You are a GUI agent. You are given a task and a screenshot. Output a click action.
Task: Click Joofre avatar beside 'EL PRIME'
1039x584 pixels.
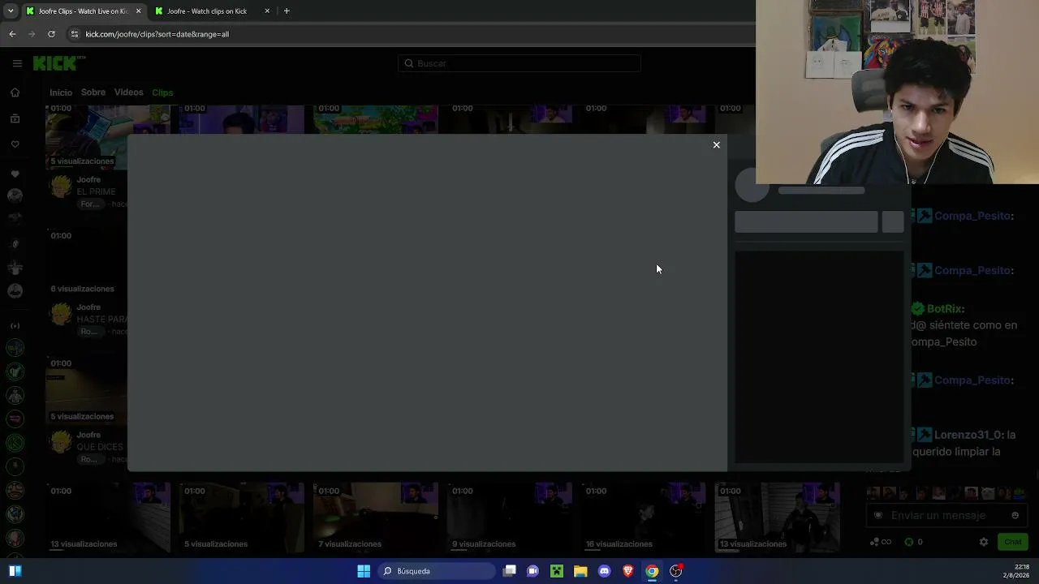coord(61,187)
